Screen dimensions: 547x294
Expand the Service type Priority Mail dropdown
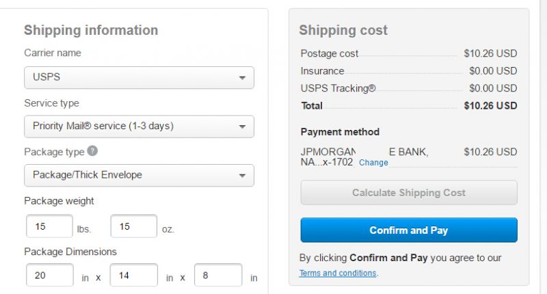point(139,126)
